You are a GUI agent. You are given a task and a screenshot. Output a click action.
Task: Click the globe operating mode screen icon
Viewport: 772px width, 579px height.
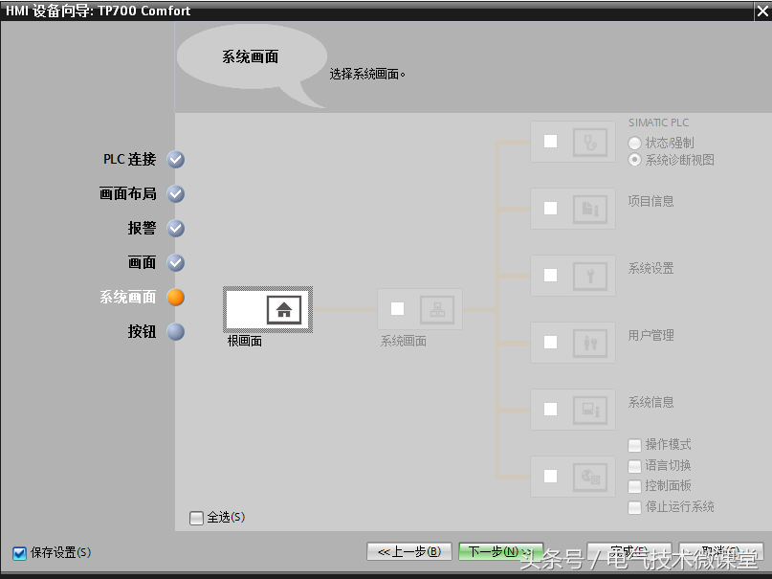[x=590, y=478]
